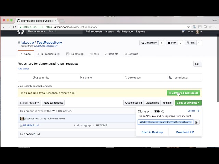View the 1 branch
Image resolution: width=219 pixels, height=164 pixels.
coord(87,78)
